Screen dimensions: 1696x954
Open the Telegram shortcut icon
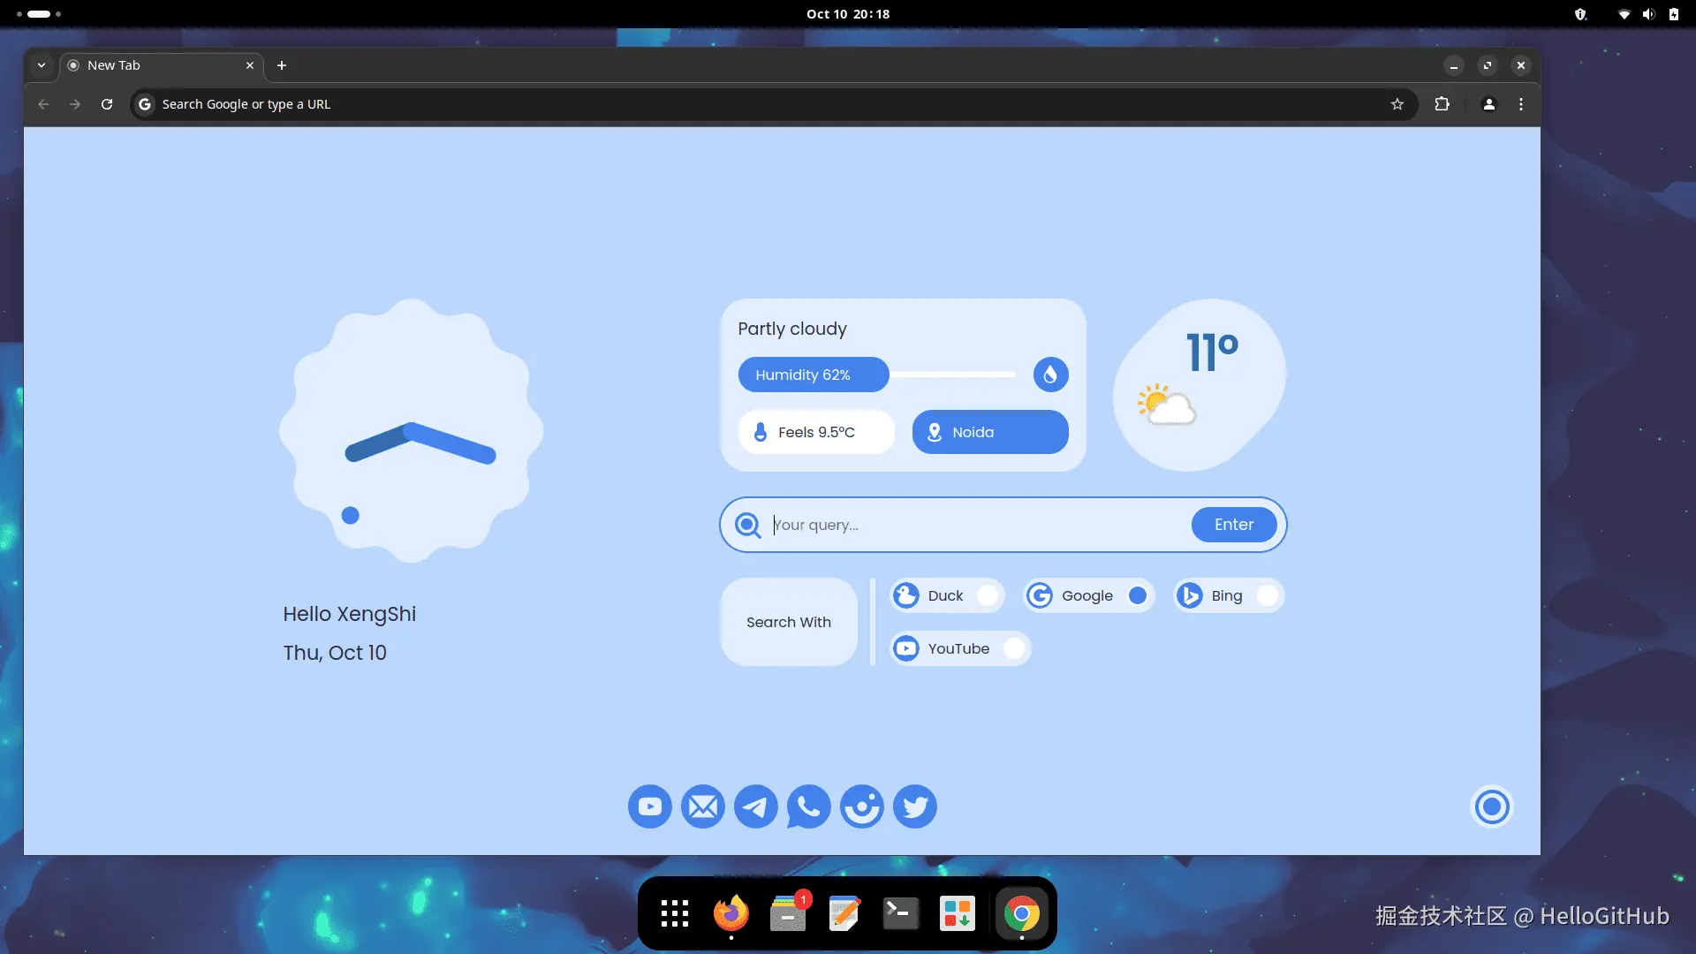click(756, 806)
